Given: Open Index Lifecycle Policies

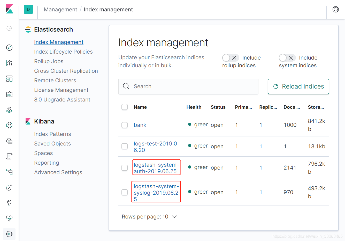Looking at the screenshot, I should click(63, 52).
